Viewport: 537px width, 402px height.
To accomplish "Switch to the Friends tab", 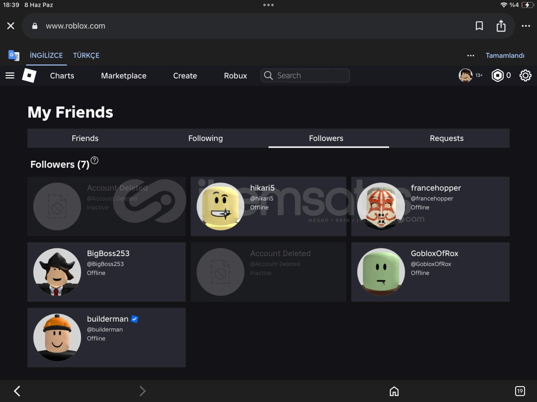I will (85, 138).
